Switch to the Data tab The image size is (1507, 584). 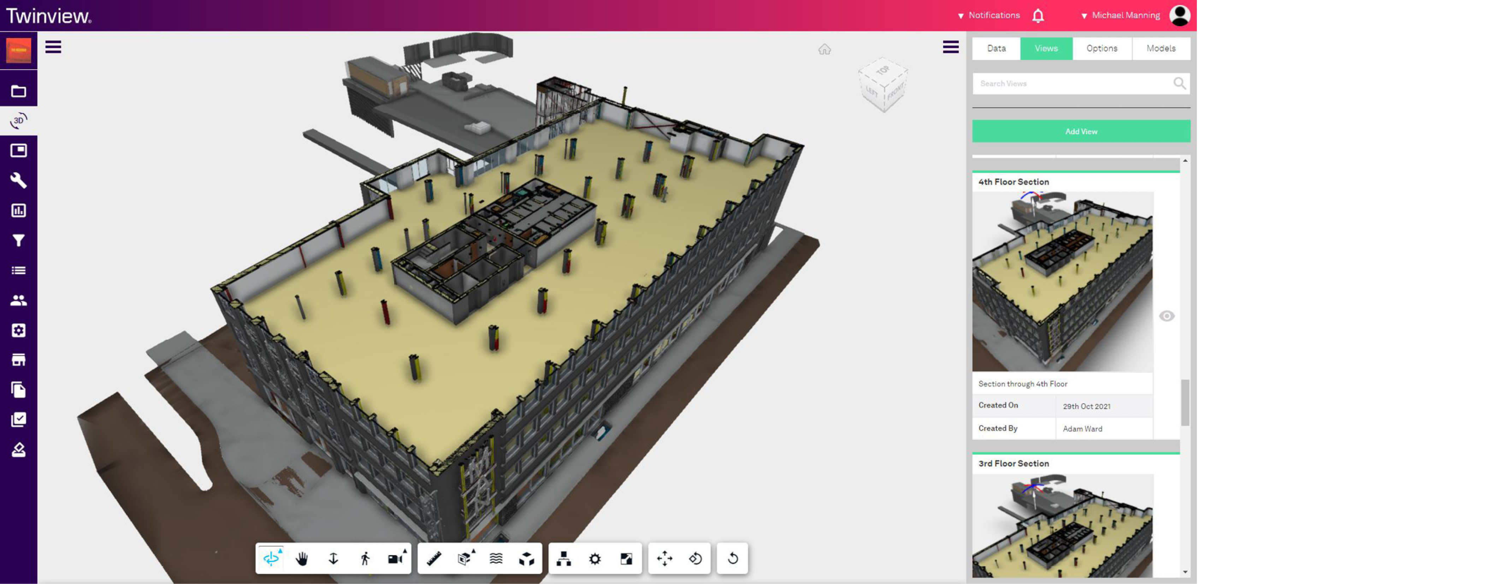pos(996,48)
